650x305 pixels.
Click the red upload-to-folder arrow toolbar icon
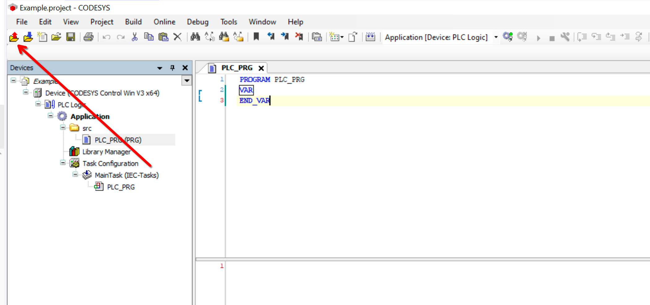point(14,37)
